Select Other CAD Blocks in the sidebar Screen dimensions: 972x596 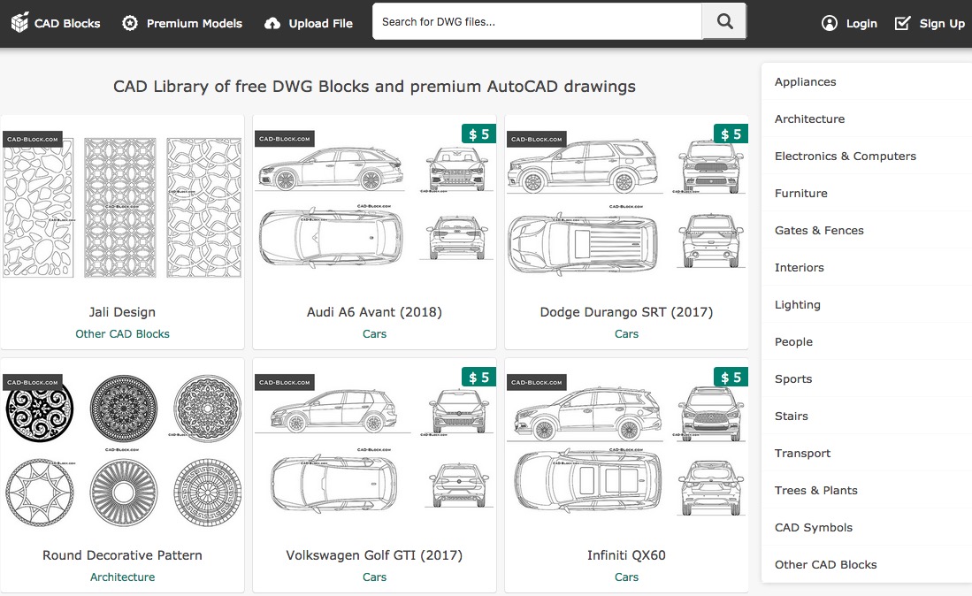tap(867, 565)
